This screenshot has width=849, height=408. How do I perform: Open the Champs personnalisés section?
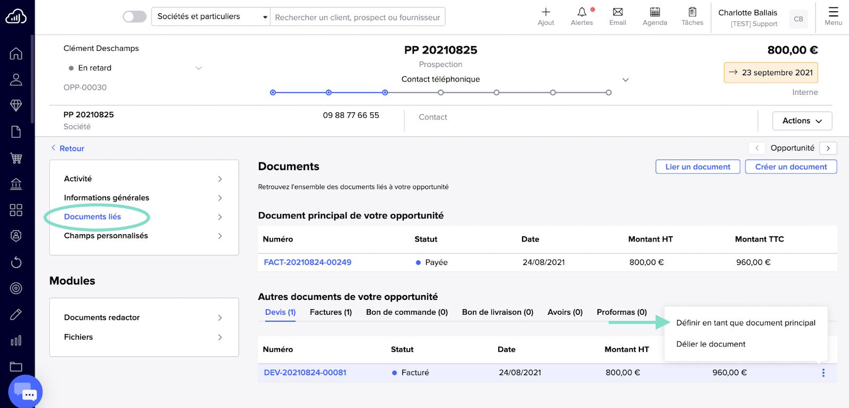pos(106,236)
